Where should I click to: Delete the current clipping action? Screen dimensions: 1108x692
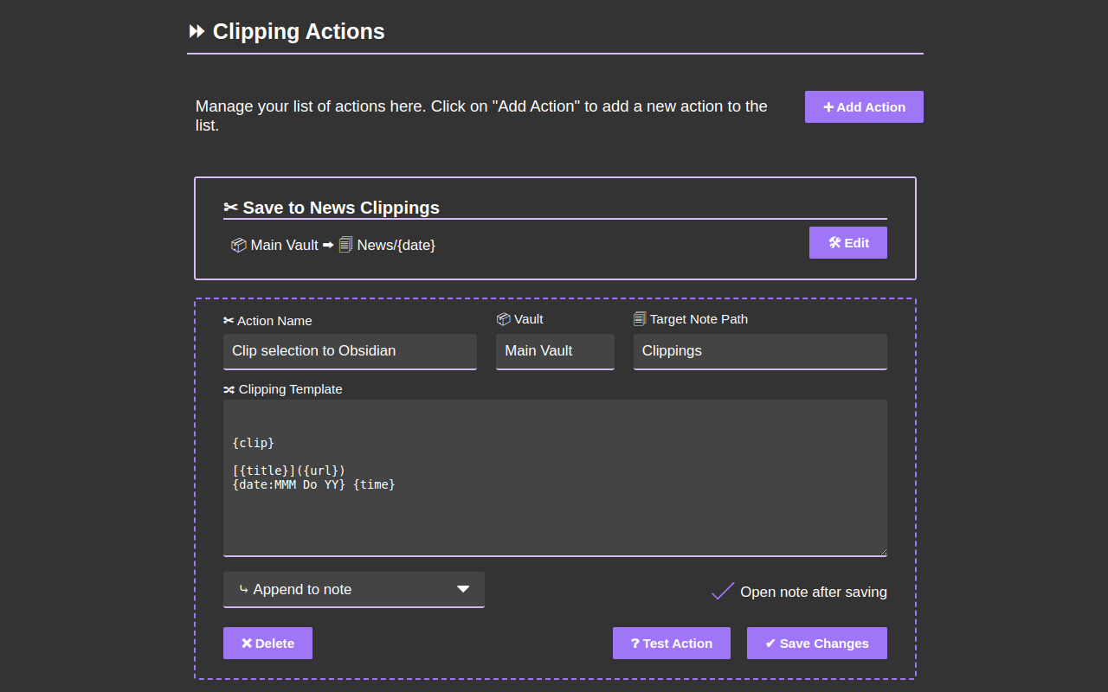[267, 644]
